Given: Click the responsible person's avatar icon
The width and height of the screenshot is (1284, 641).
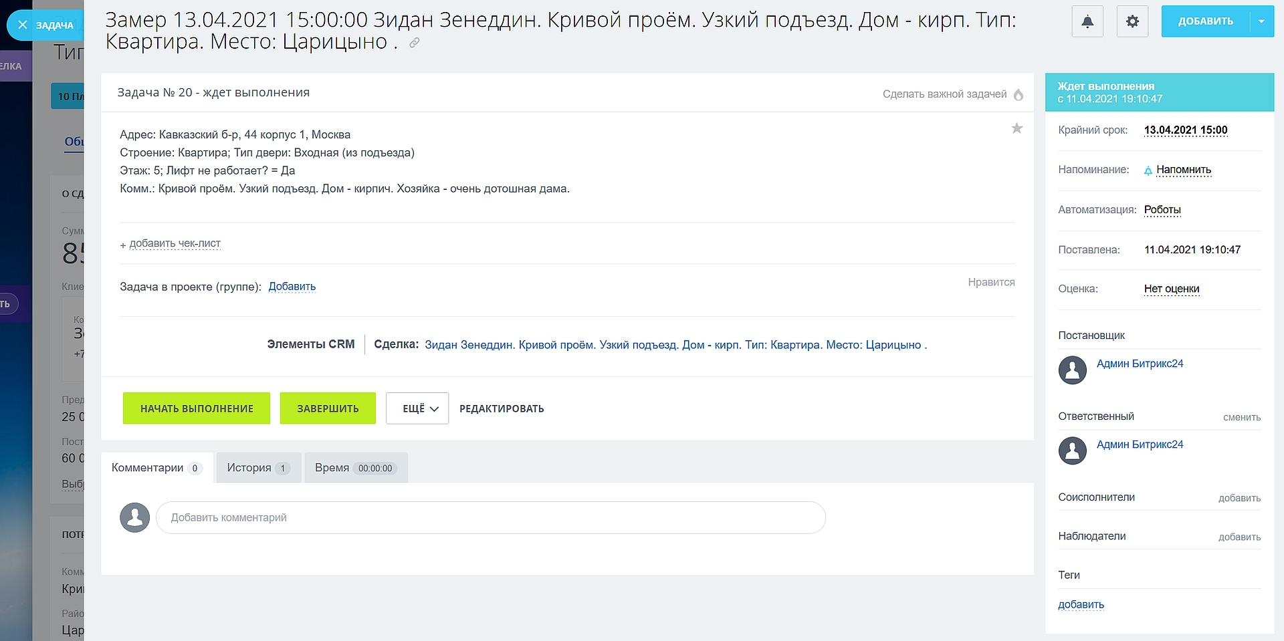Looking at the screenshot, I should tap(1072, 451).
